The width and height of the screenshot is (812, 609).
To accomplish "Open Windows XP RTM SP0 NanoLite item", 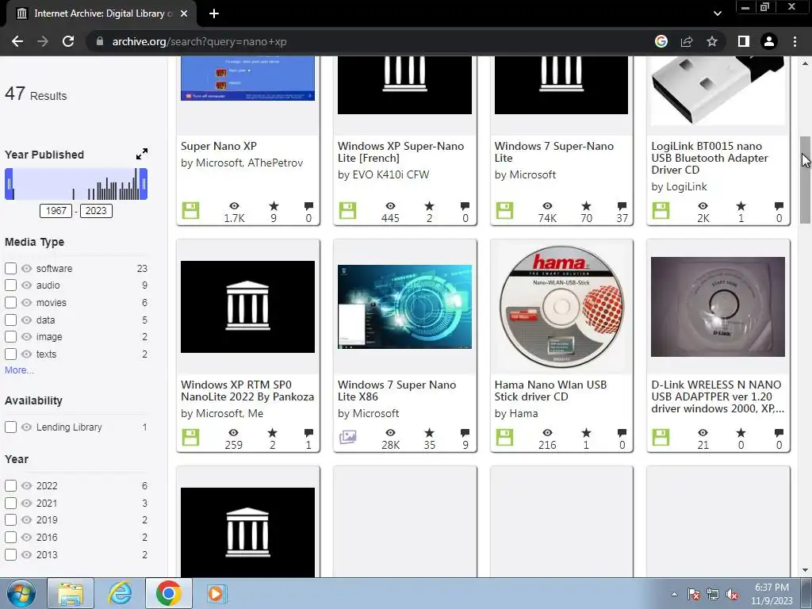I will [247, 390].
